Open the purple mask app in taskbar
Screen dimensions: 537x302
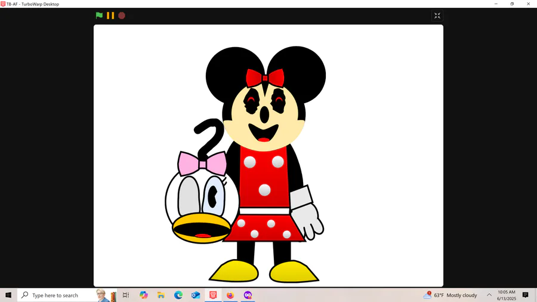[x=248, y=295]
